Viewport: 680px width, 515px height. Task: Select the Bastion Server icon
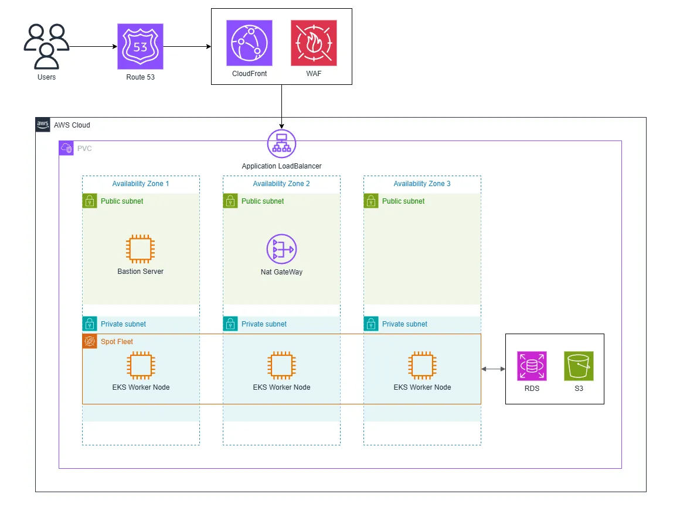point(140,249)
